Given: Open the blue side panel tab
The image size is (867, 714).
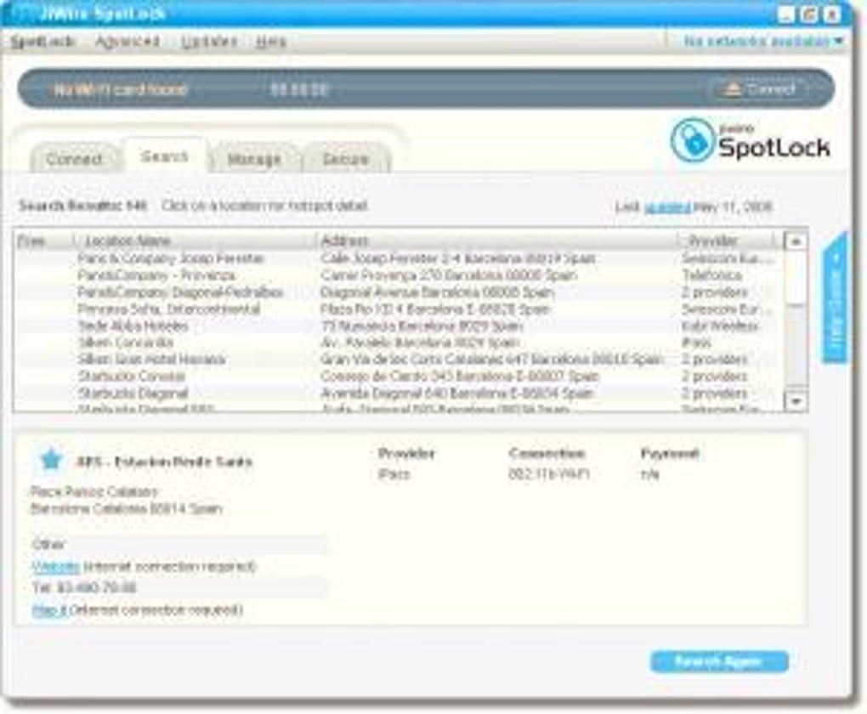Looking at the screenshot, I should 836,298.
